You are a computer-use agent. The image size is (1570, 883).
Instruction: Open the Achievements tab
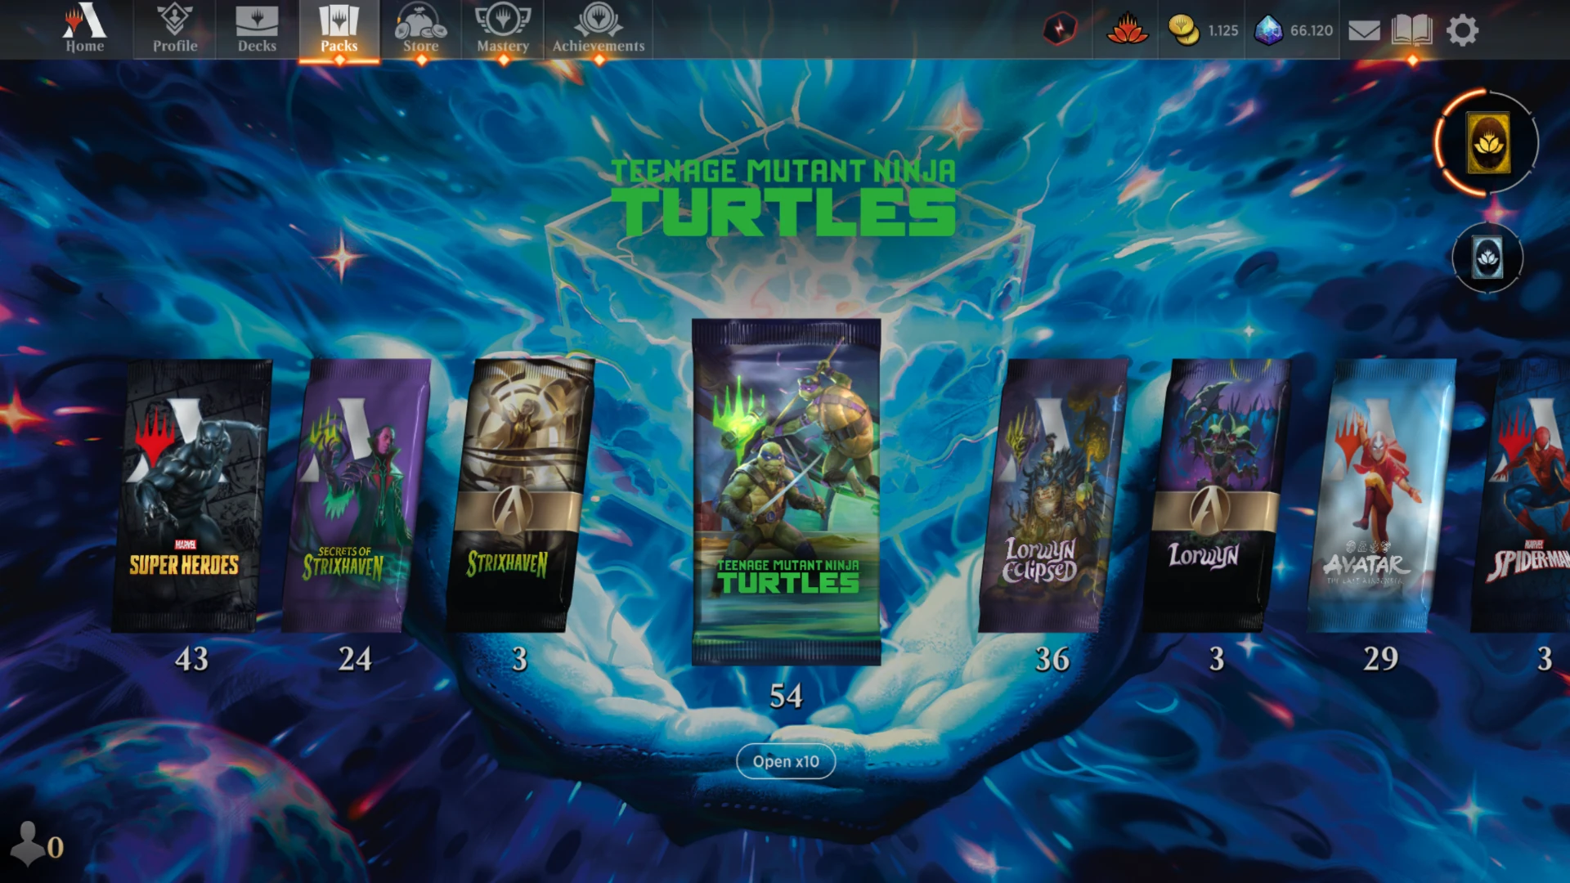pyautogui.click(x=599, y=29)
